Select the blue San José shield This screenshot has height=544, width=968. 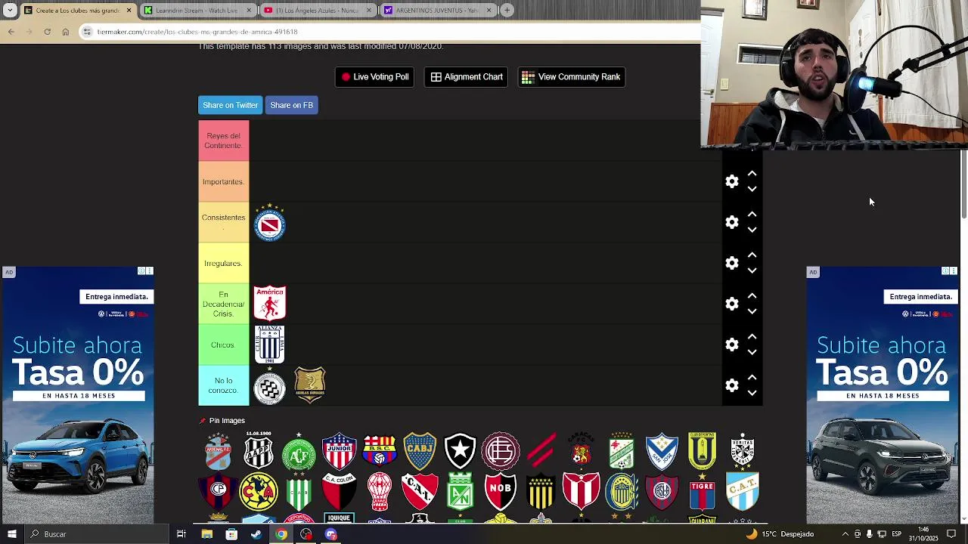[x=662, y=451]
